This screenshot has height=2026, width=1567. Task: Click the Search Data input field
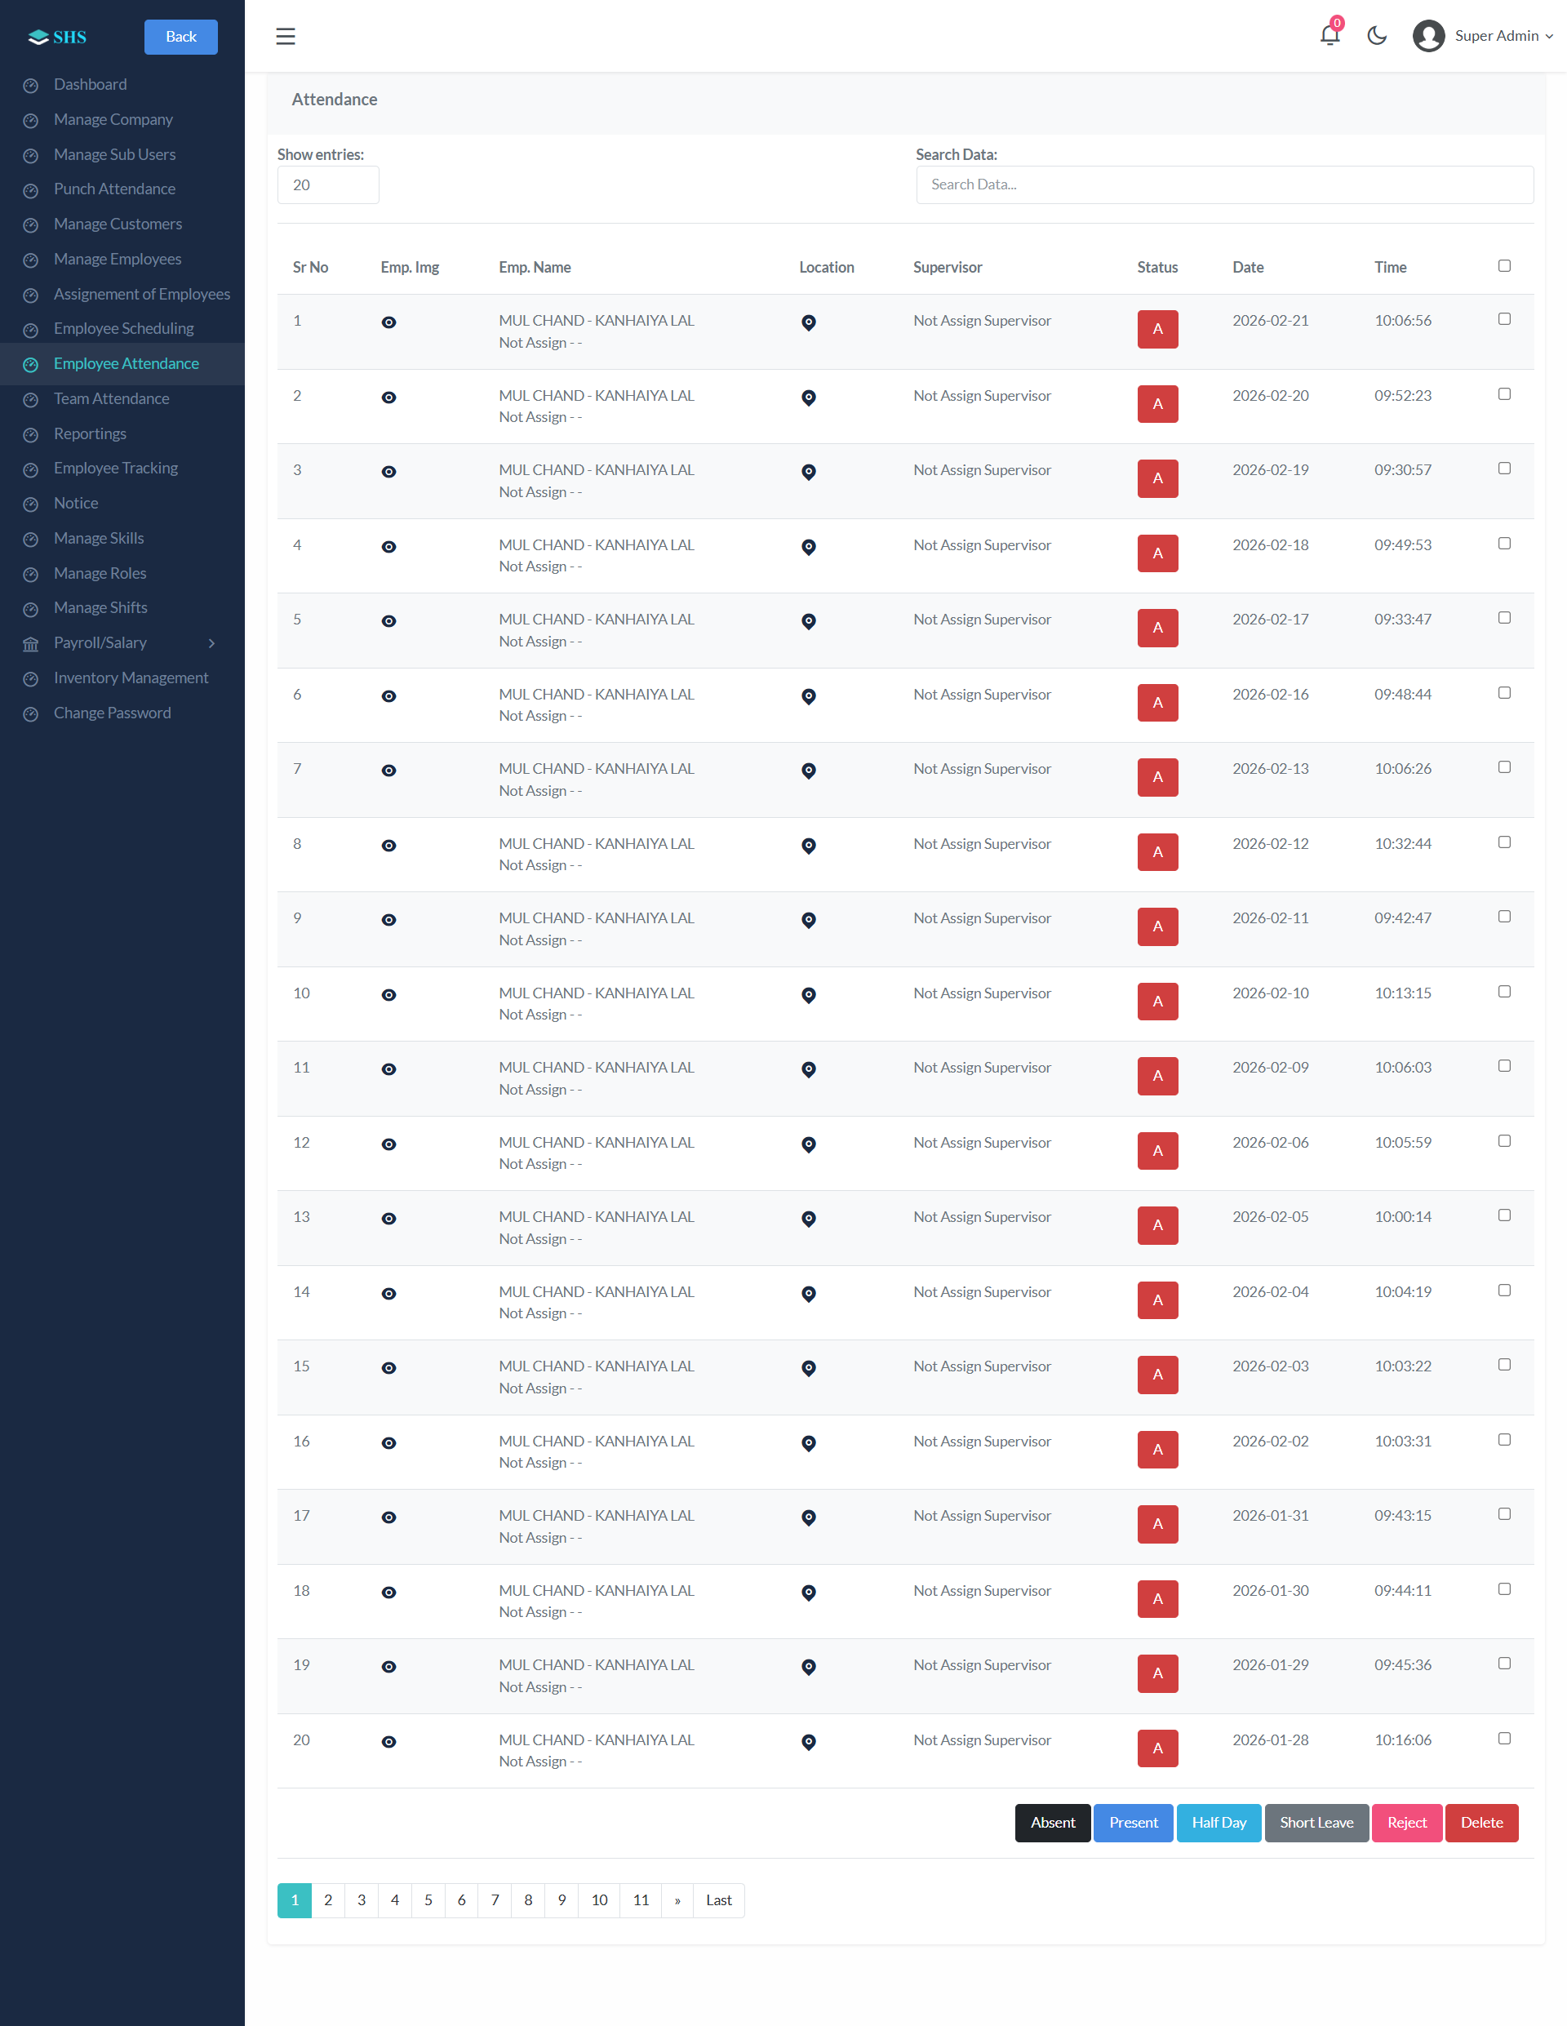[x=1225, y=184]
